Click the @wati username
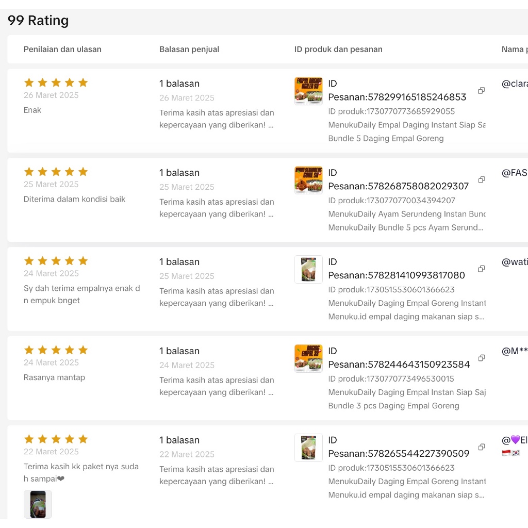 (514, 262)
